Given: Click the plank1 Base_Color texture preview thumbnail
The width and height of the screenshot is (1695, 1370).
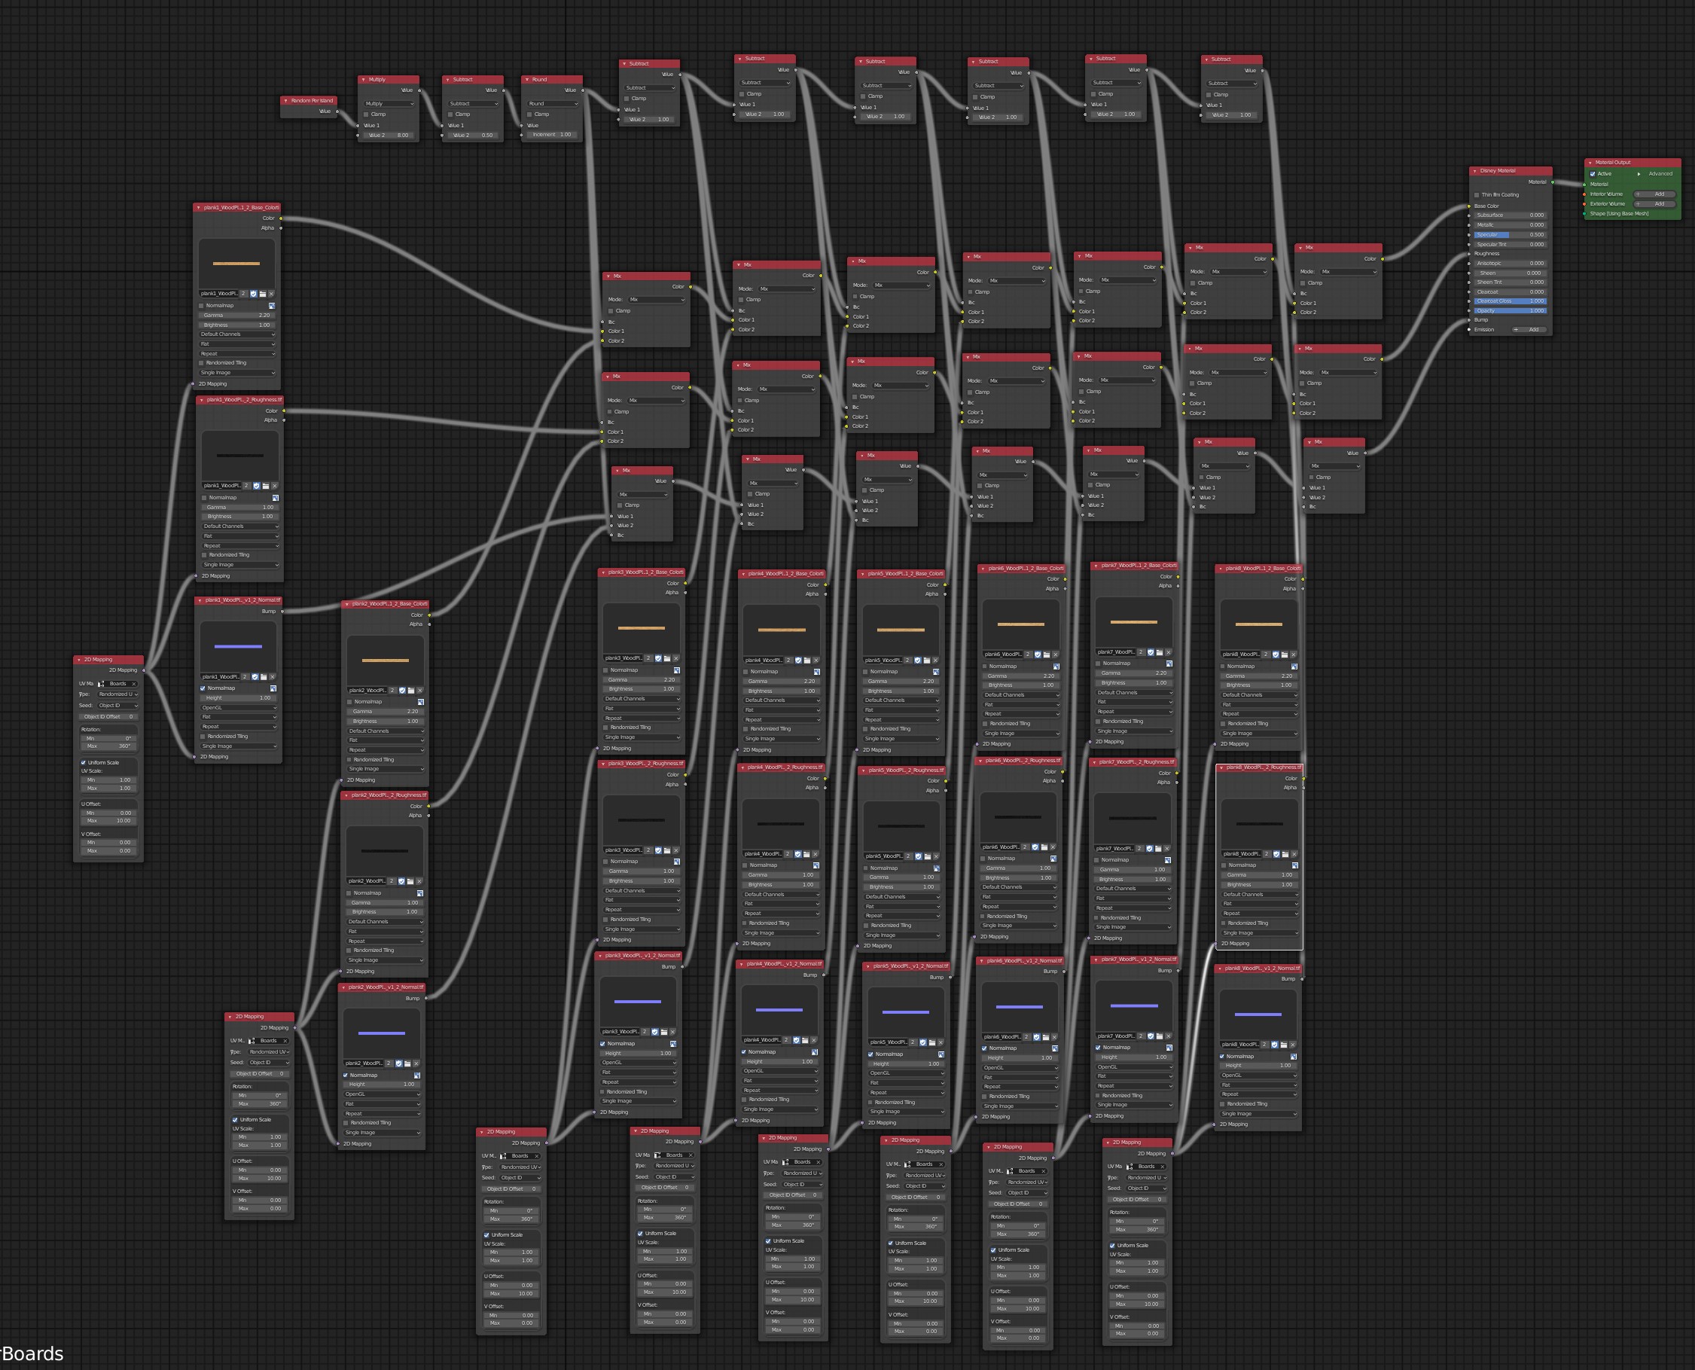Looking at the screenshot, I should (x=236, y=264).
